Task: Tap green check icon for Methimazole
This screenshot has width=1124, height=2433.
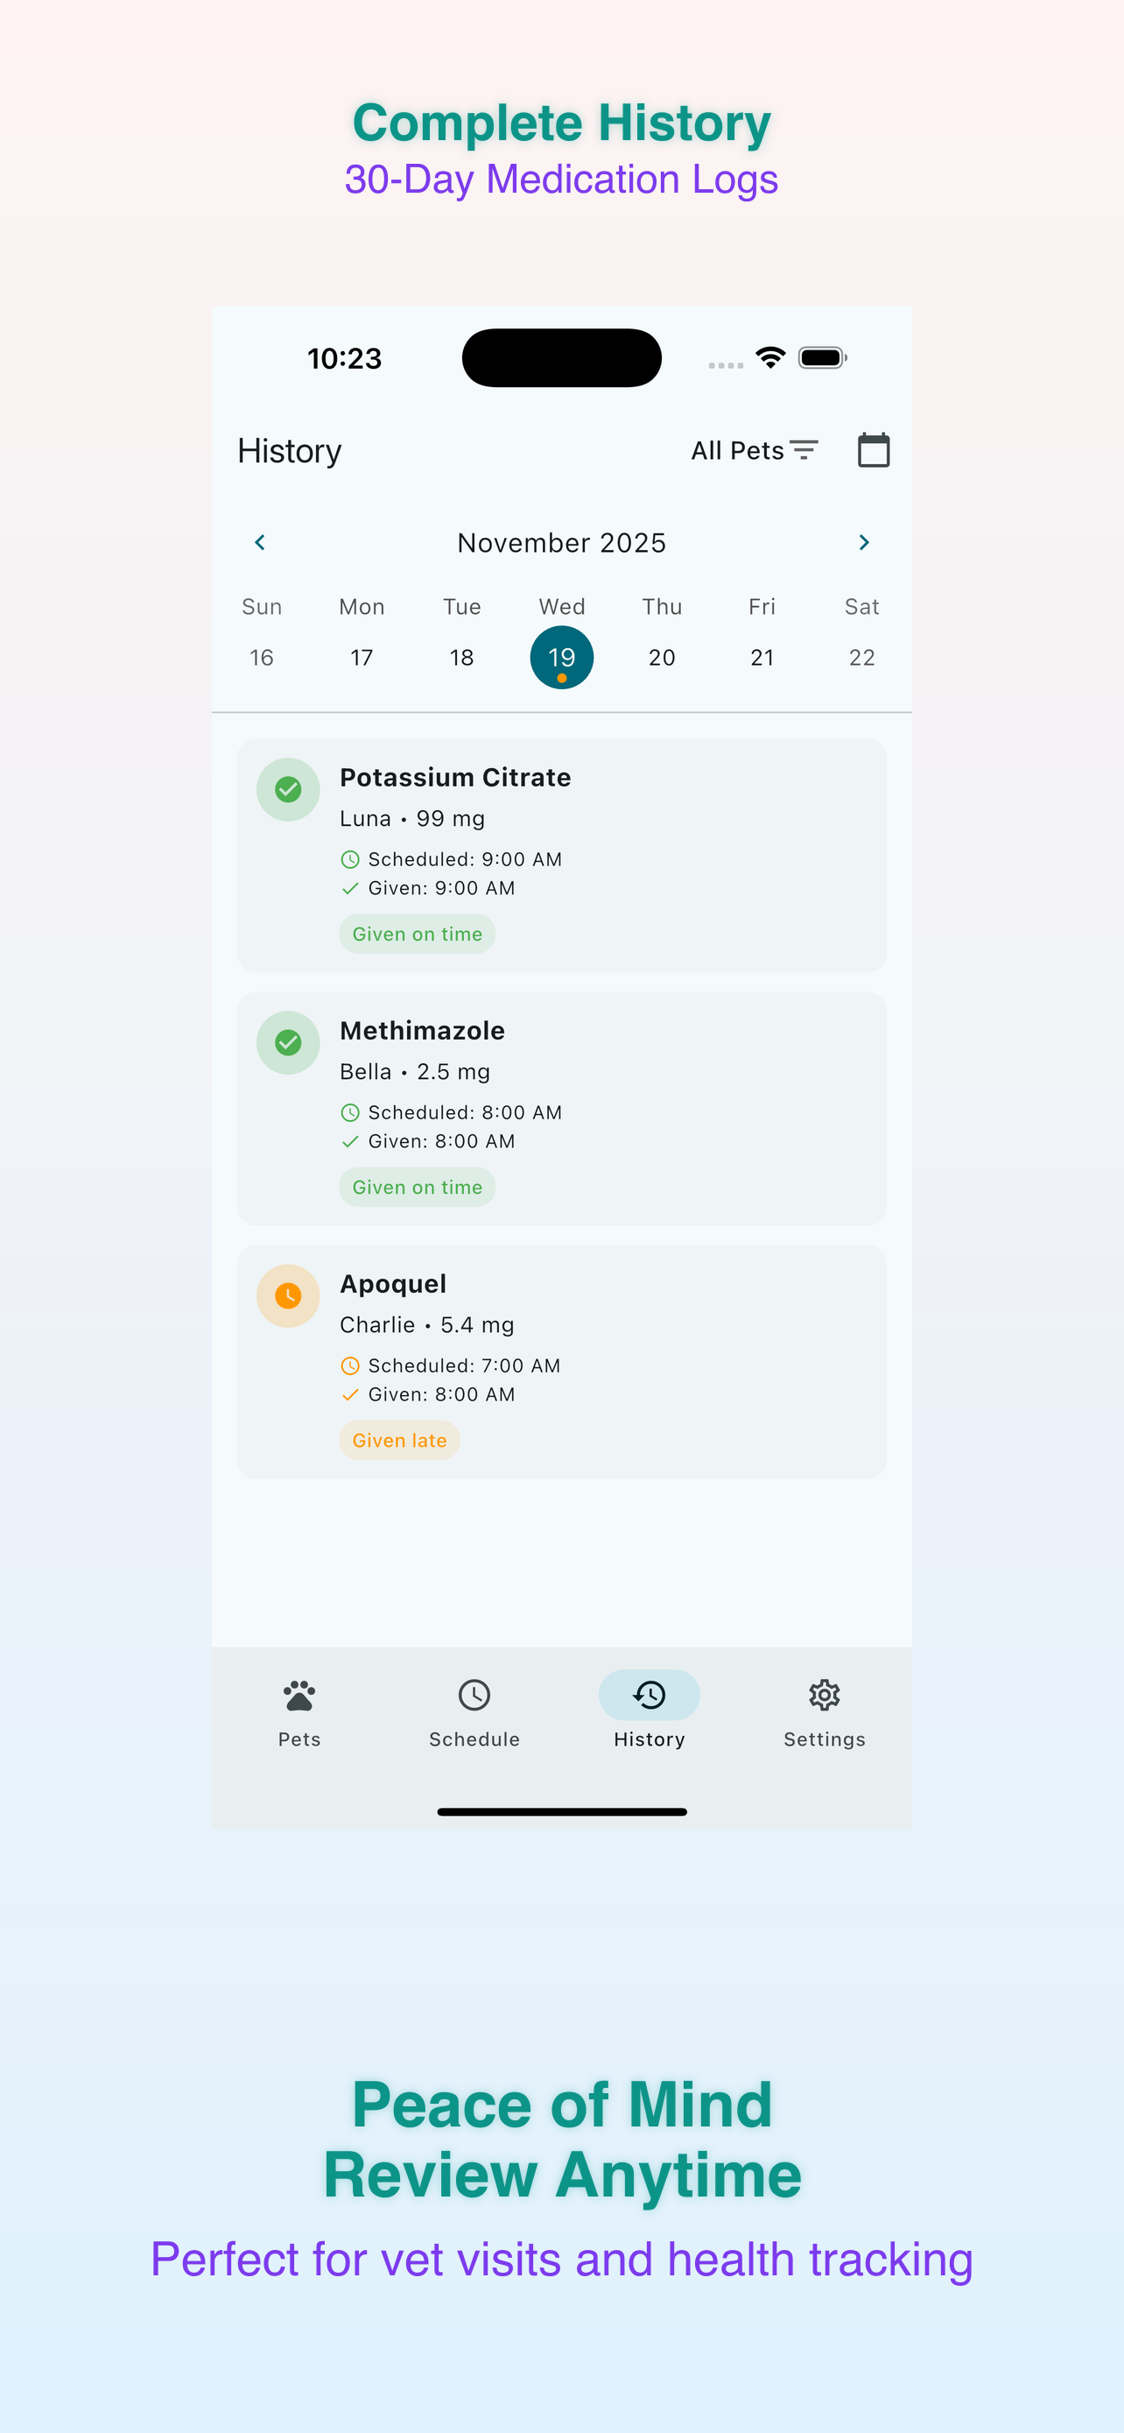Action: pos(288,1043)
